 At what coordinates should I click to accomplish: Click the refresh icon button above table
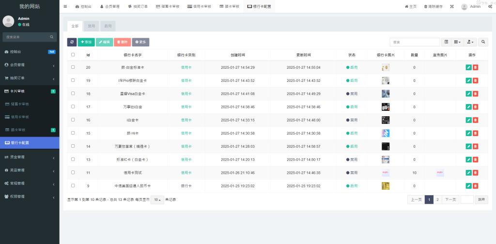coord(72,42)
